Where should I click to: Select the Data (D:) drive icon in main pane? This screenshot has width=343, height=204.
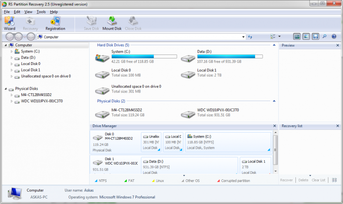click(188, 58)
